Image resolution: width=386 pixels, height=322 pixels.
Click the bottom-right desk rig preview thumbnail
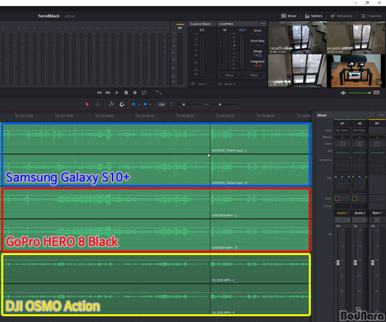pyautogui.click(x=356, y=71)
